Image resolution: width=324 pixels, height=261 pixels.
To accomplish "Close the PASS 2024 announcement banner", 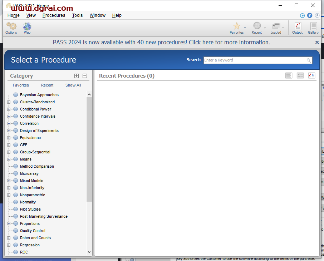I will point(317,42).
